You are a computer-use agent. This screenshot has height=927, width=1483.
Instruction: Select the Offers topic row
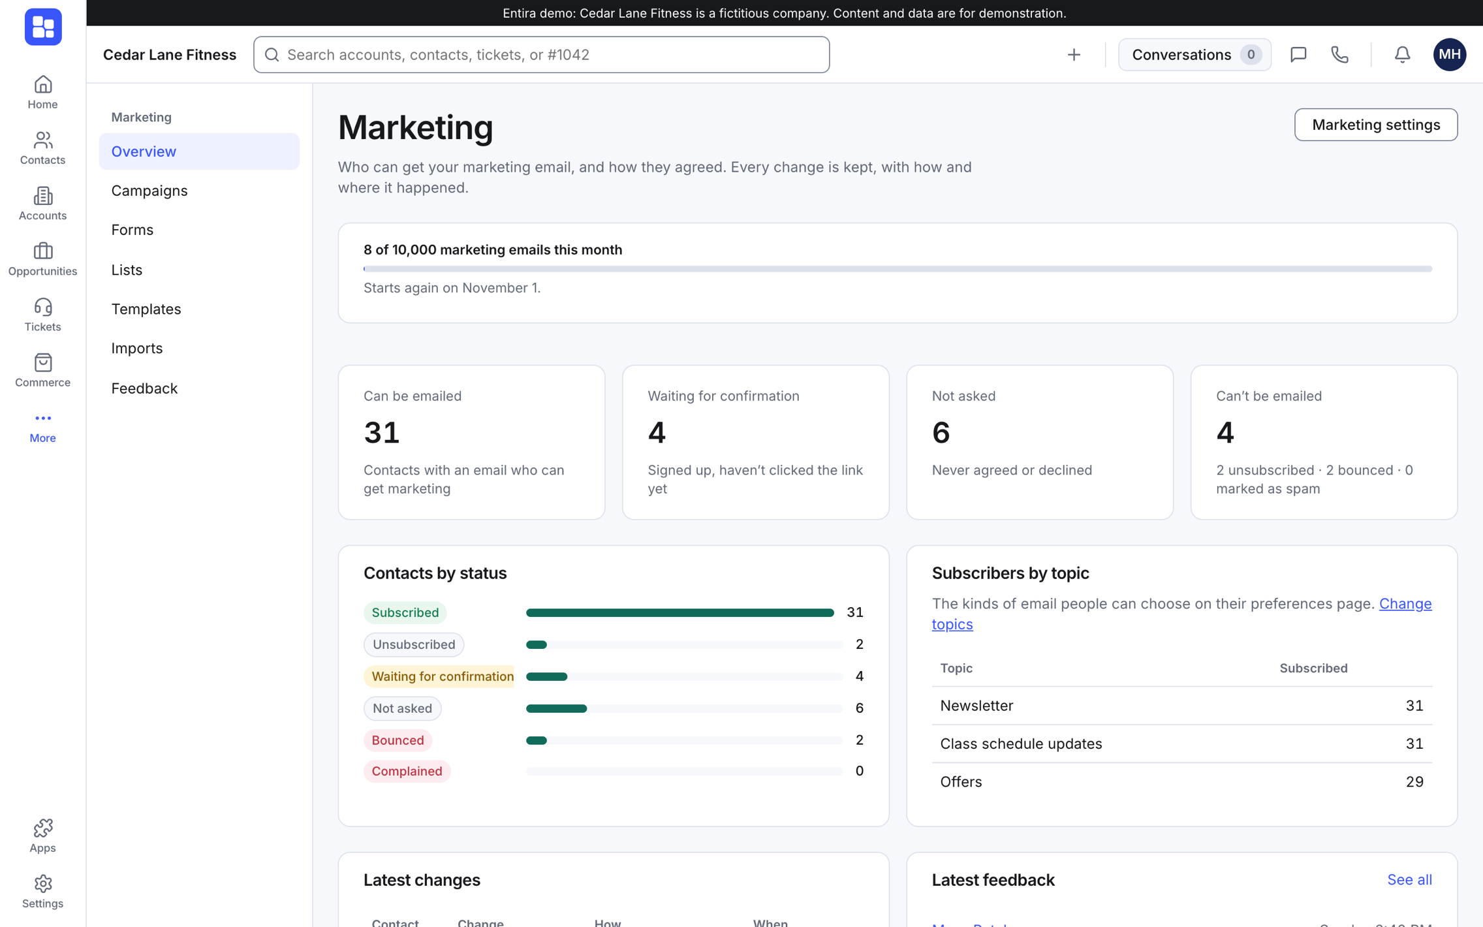pyautogui.click(x=1181, y=781)
